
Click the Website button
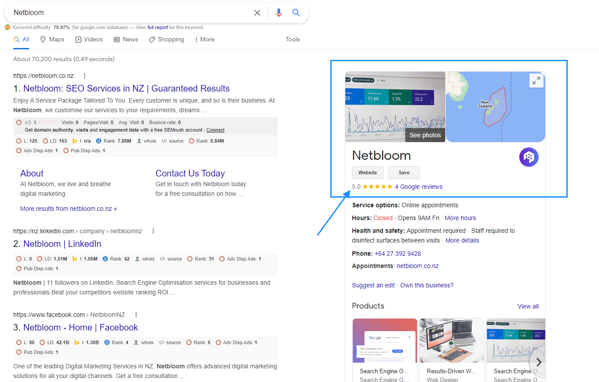[368, 173]
